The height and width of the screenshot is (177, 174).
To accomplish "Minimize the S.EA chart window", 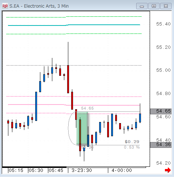I will point(142,6).
